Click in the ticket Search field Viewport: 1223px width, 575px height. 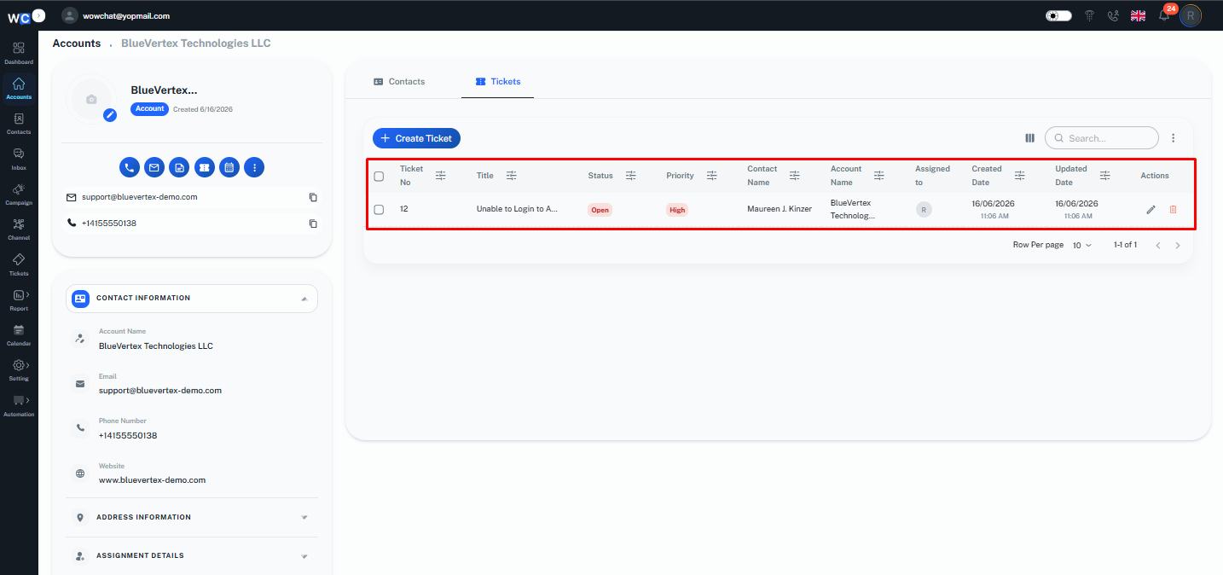1102,138
